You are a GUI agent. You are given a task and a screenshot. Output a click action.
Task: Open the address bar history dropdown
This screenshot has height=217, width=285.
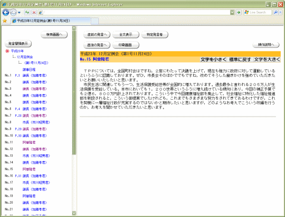tap(232, 12)
